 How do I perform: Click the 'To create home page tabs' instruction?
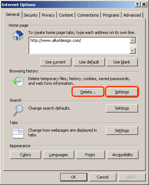82,32
